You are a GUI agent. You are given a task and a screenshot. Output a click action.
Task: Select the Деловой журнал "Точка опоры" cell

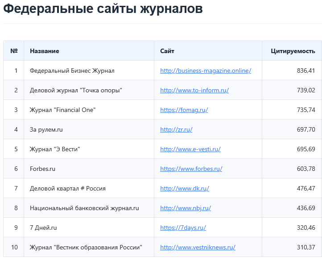pos(89,90)
